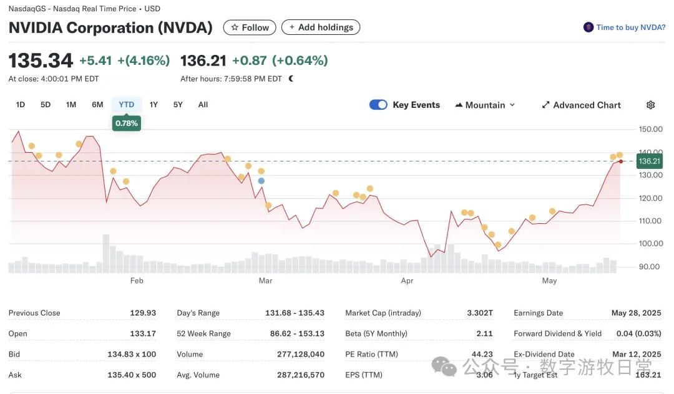Show the All time range chart
674x394 pixels.
[x=203, y=105]
